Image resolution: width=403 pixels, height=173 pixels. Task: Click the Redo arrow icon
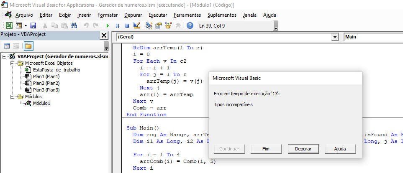pyautogui.click(x=95, y=25)
